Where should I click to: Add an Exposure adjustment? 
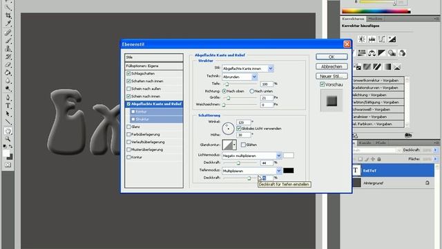coord(392,39)
